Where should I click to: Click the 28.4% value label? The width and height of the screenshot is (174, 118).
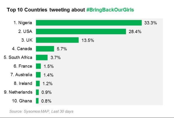click(135, 31)
